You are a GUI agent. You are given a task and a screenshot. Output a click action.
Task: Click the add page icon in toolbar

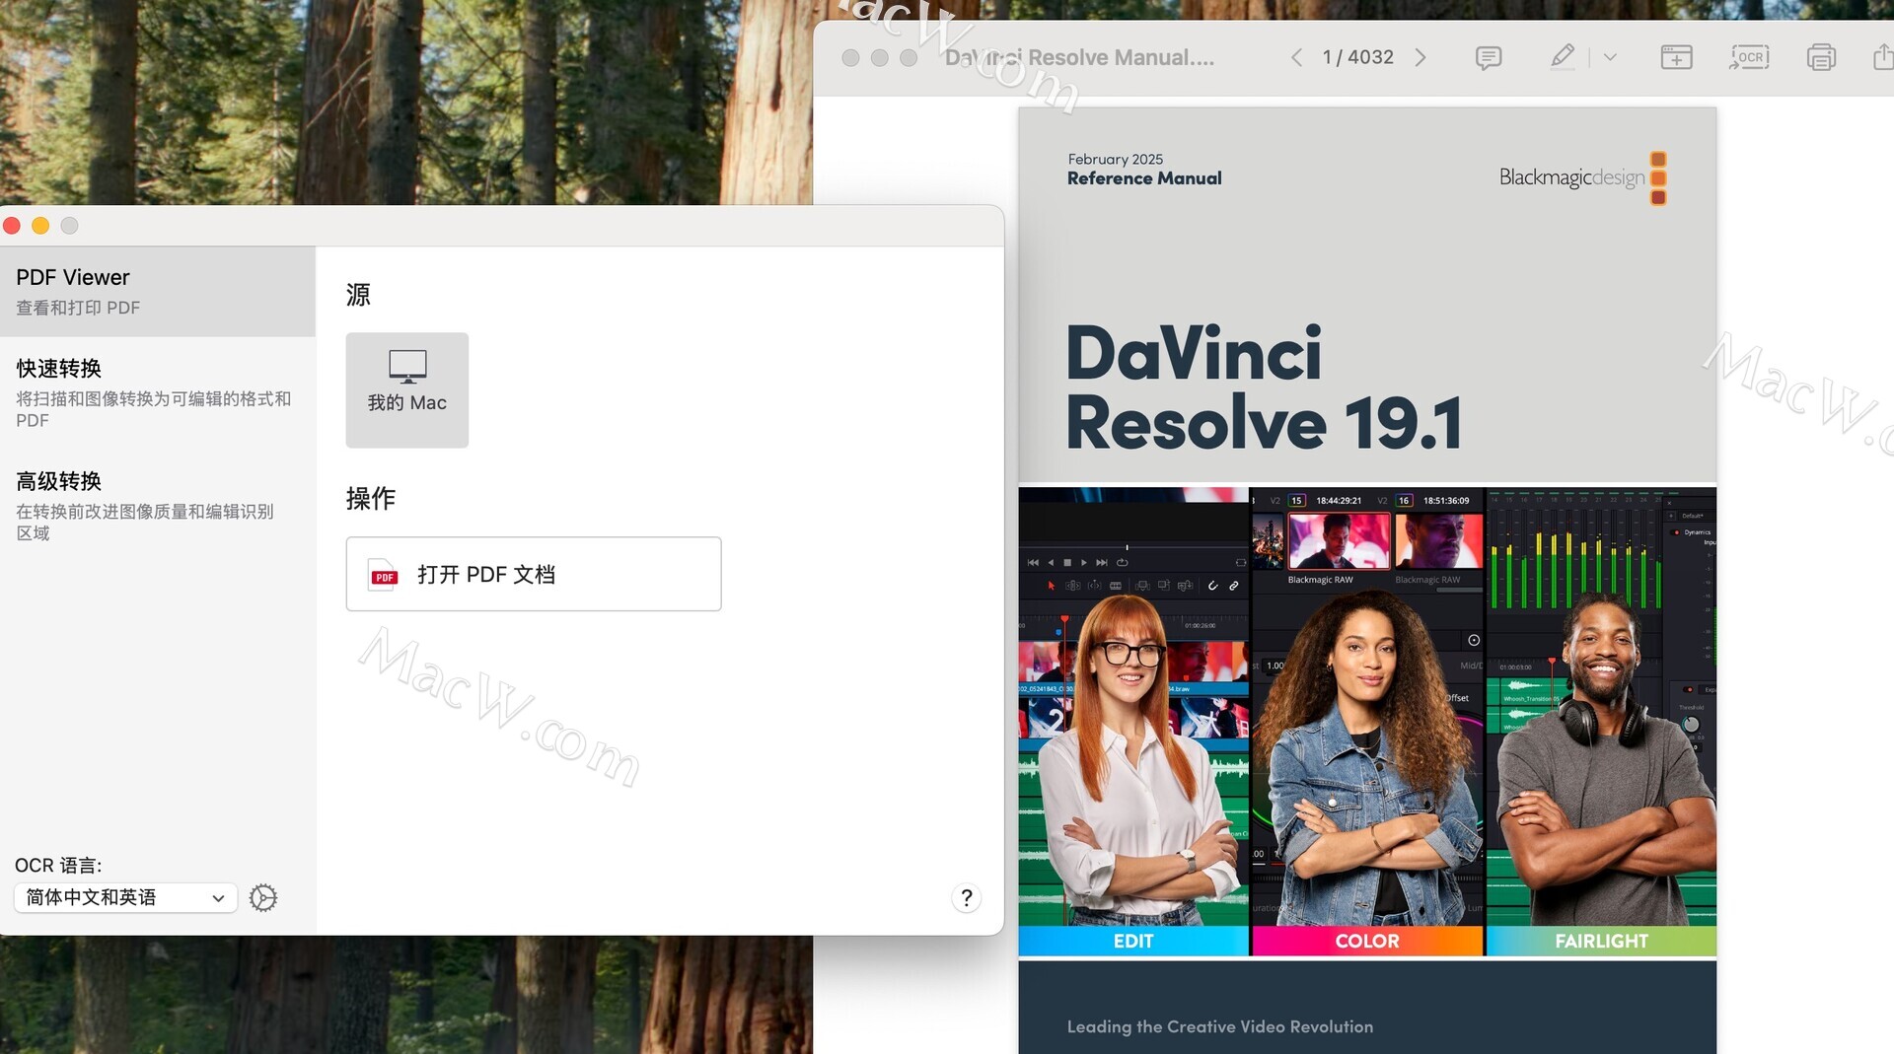[x=1676, y=57]
